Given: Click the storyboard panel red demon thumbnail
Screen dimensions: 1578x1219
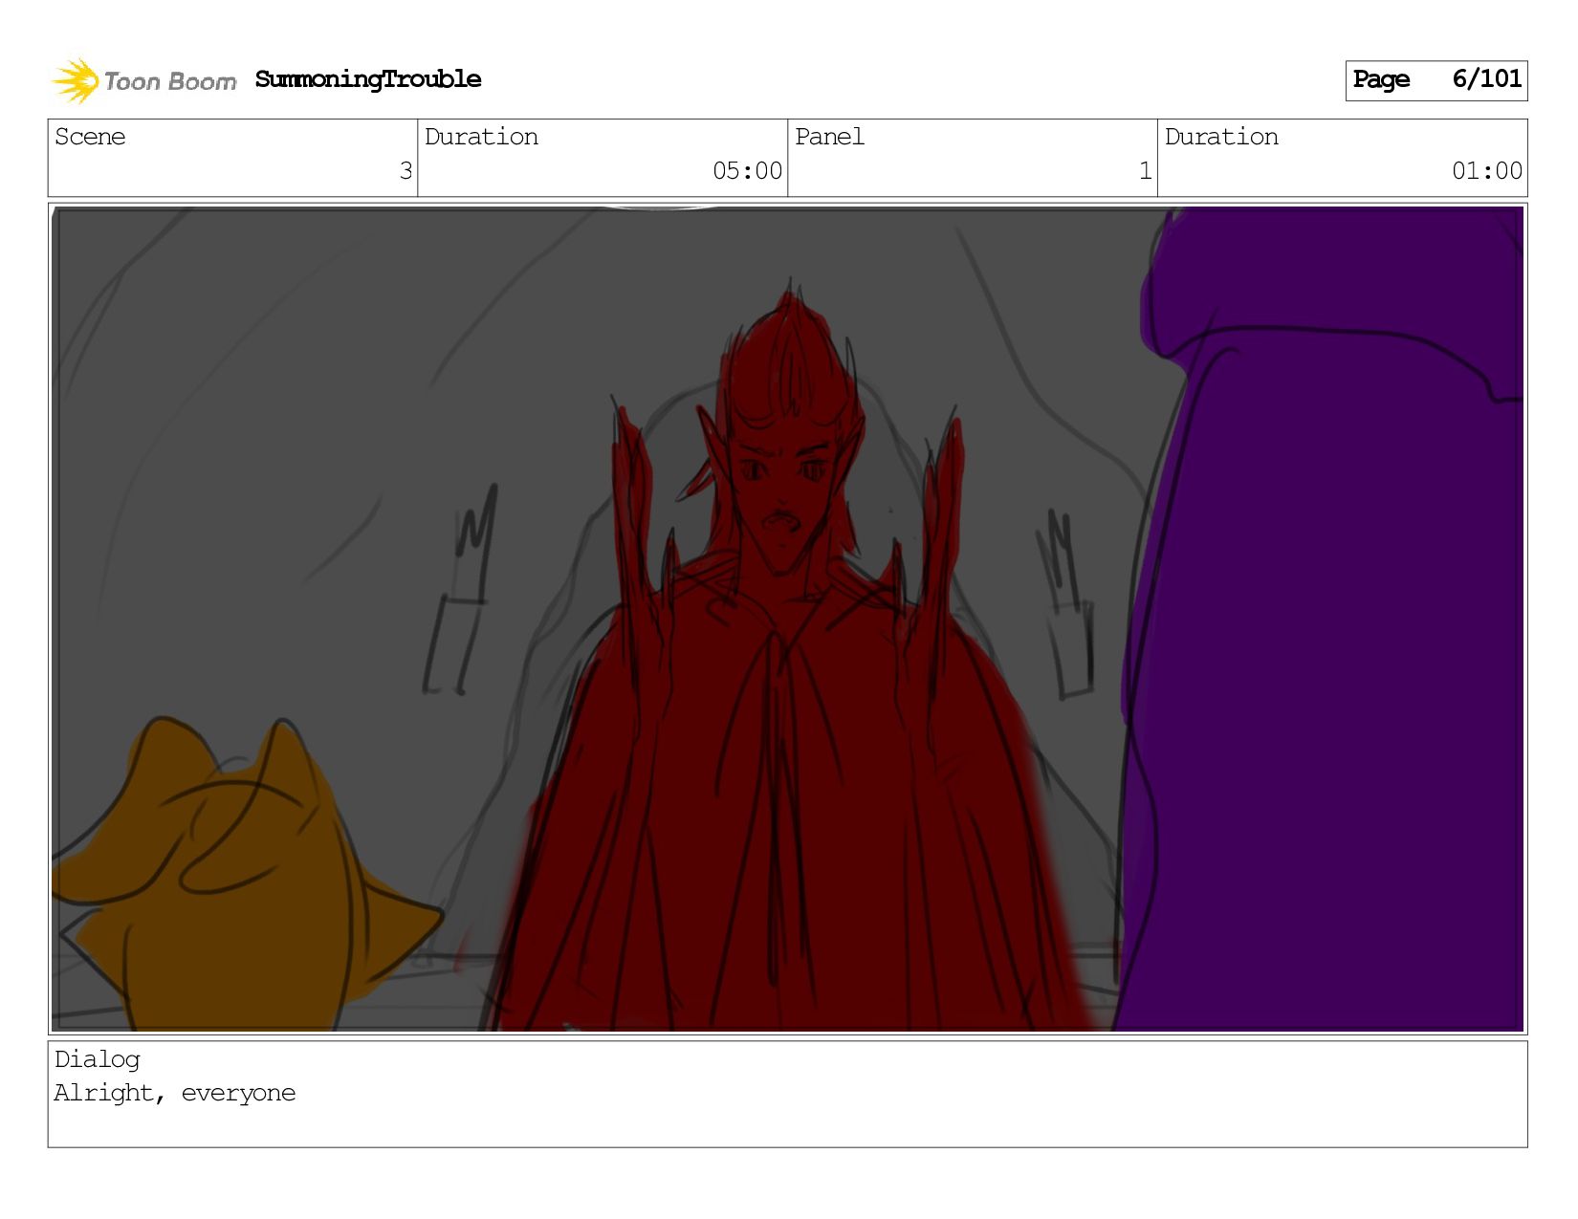Looking at the screenshot, I should tap(787, 619).
